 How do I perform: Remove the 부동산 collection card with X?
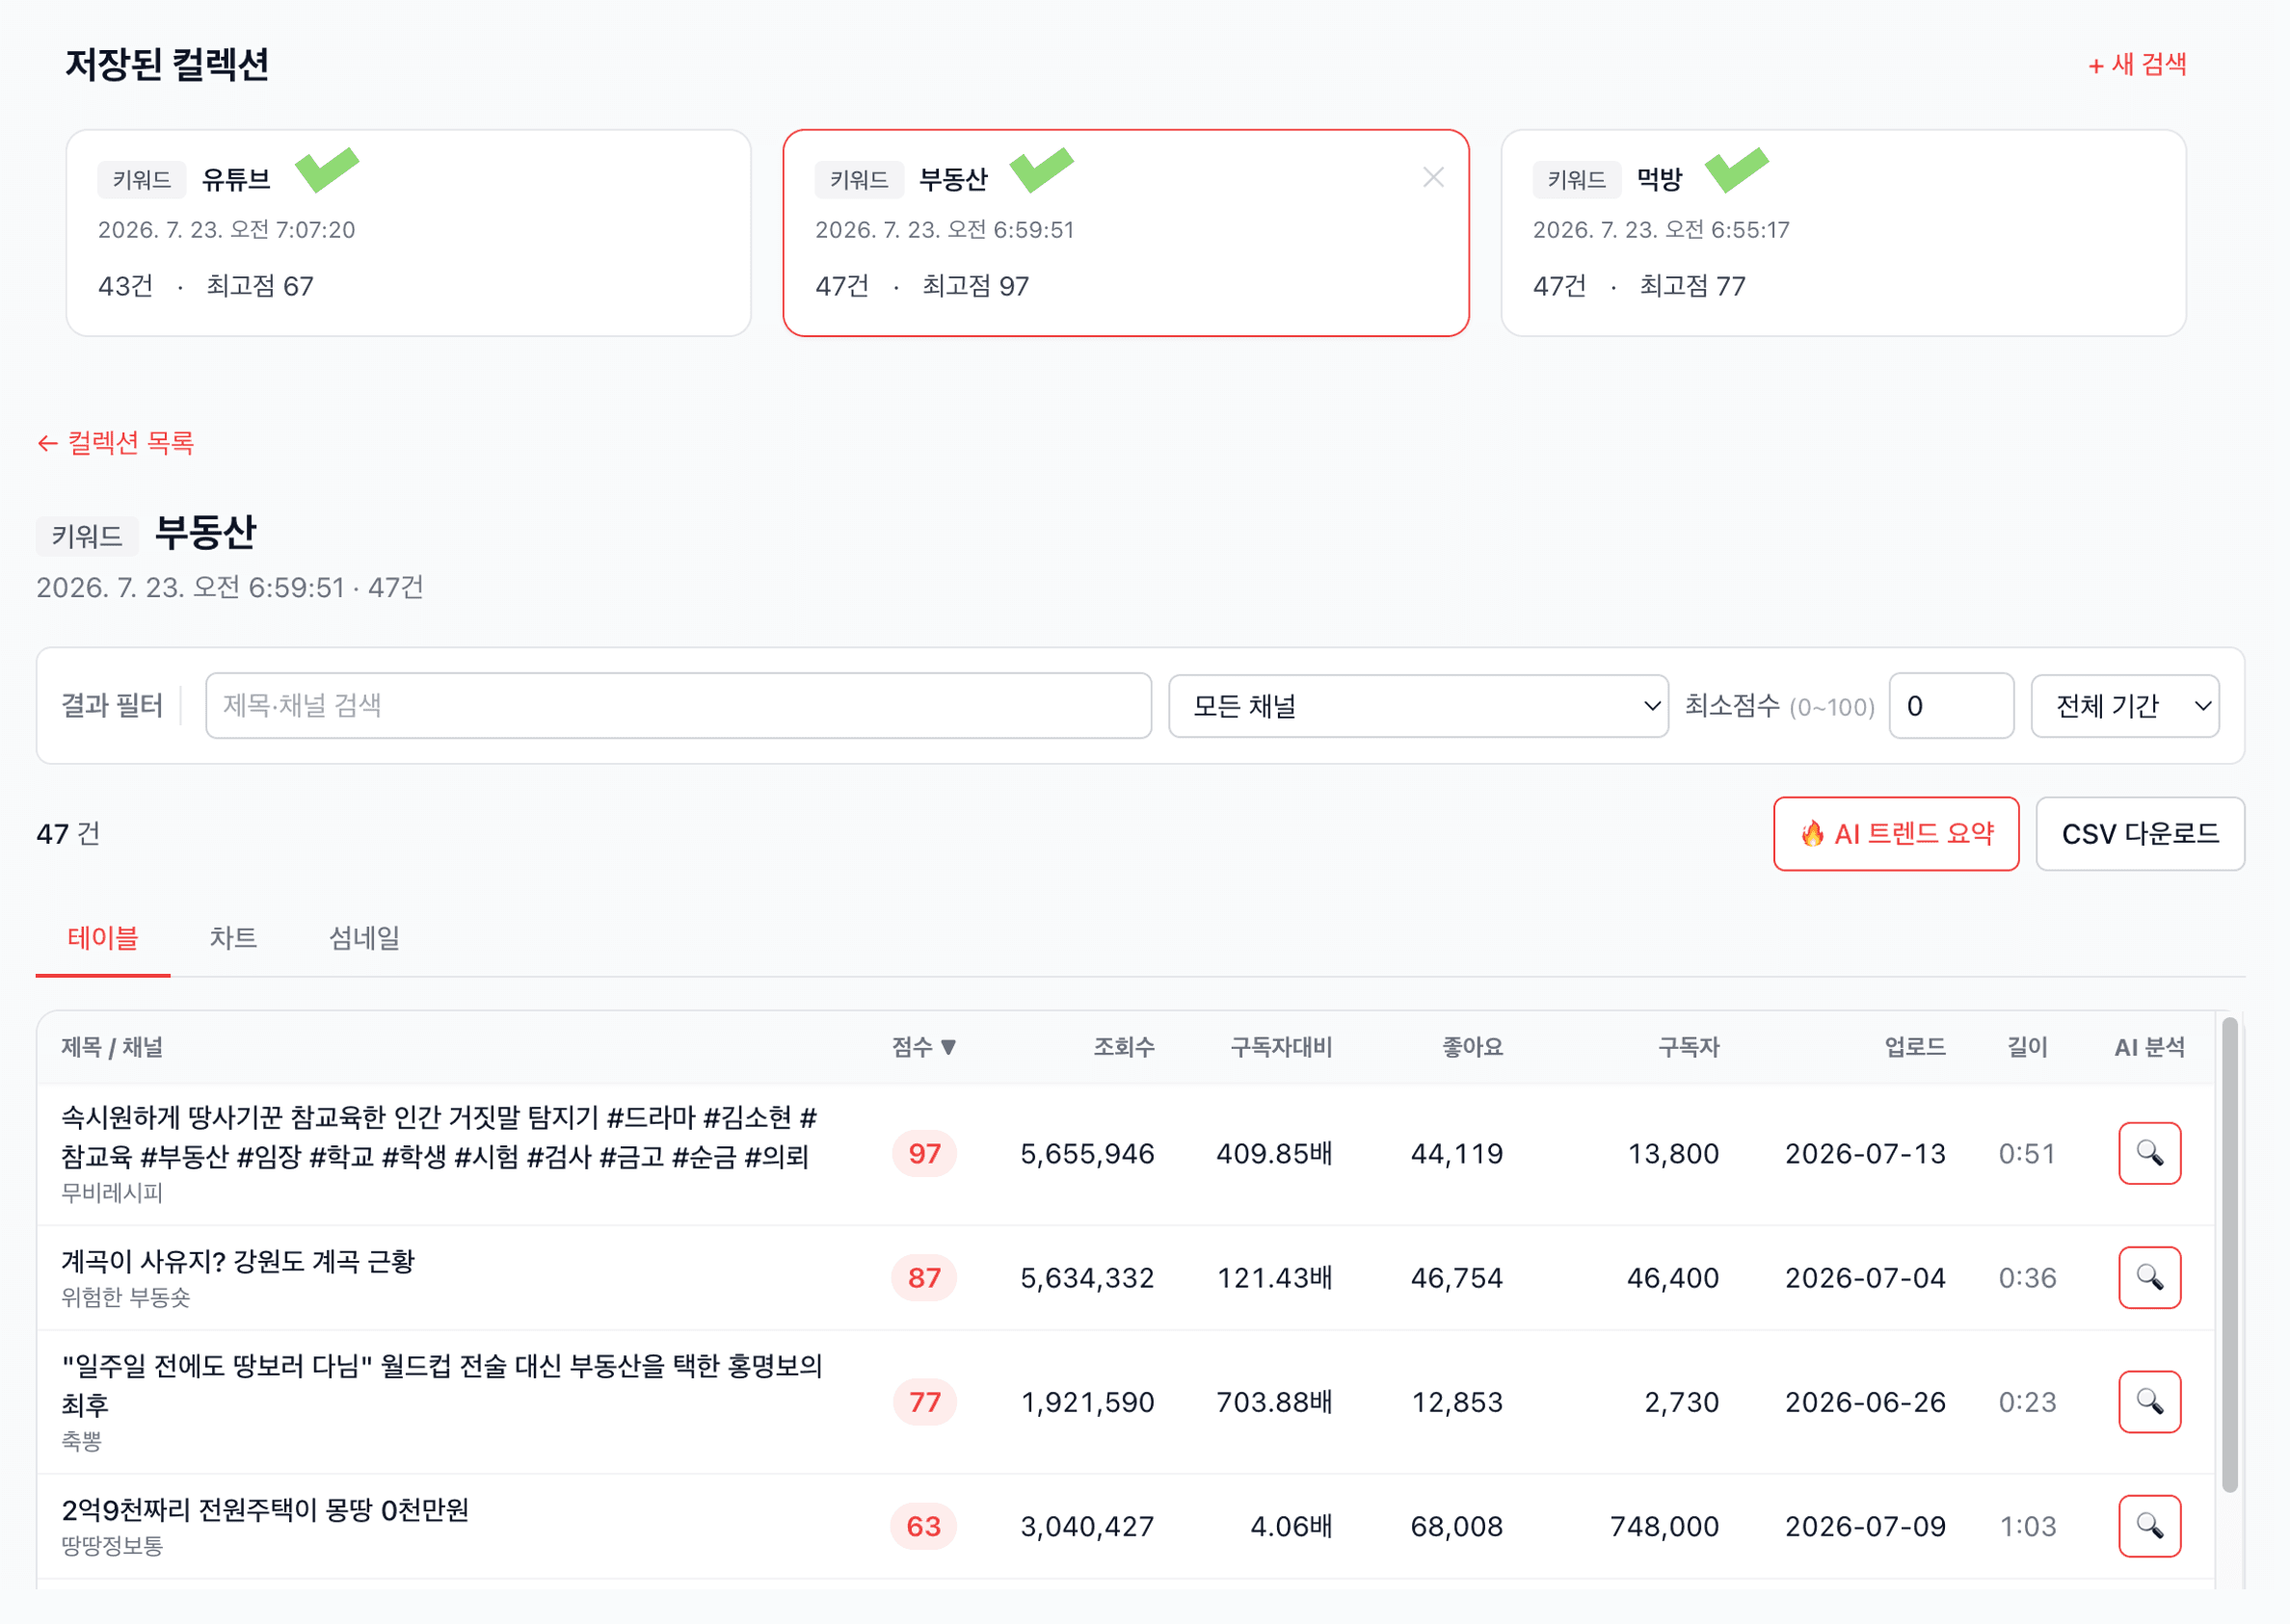point(1432,177)
